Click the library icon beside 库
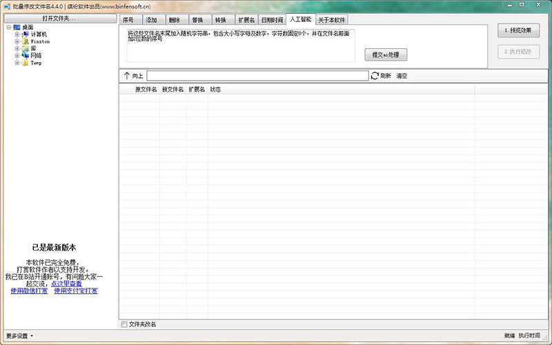552x345 pixels. tap(25, 48)
